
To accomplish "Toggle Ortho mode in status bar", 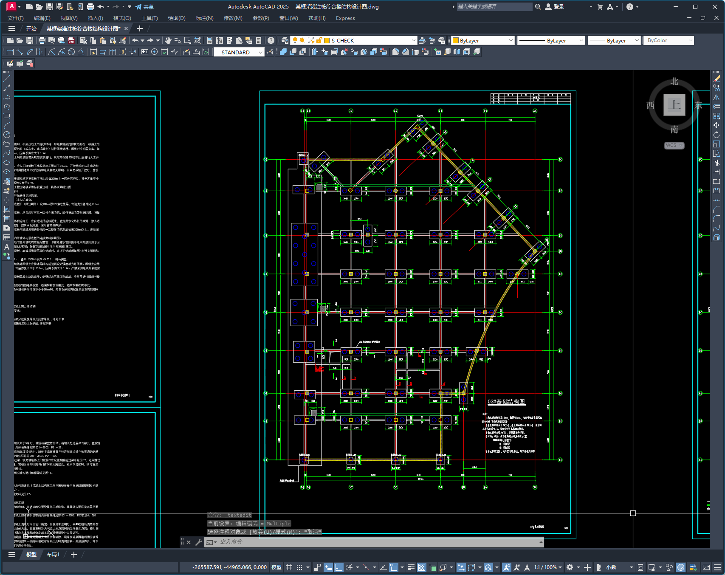I will (339, 567).
